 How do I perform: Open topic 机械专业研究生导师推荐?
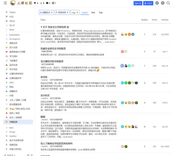53,49
